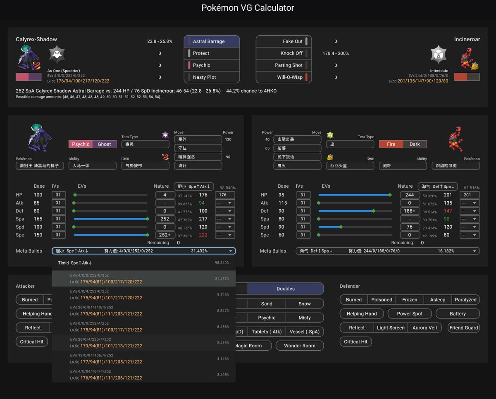Click defender held item helmet icon
The width and height of the screenshot is (496, 399).
330,157
